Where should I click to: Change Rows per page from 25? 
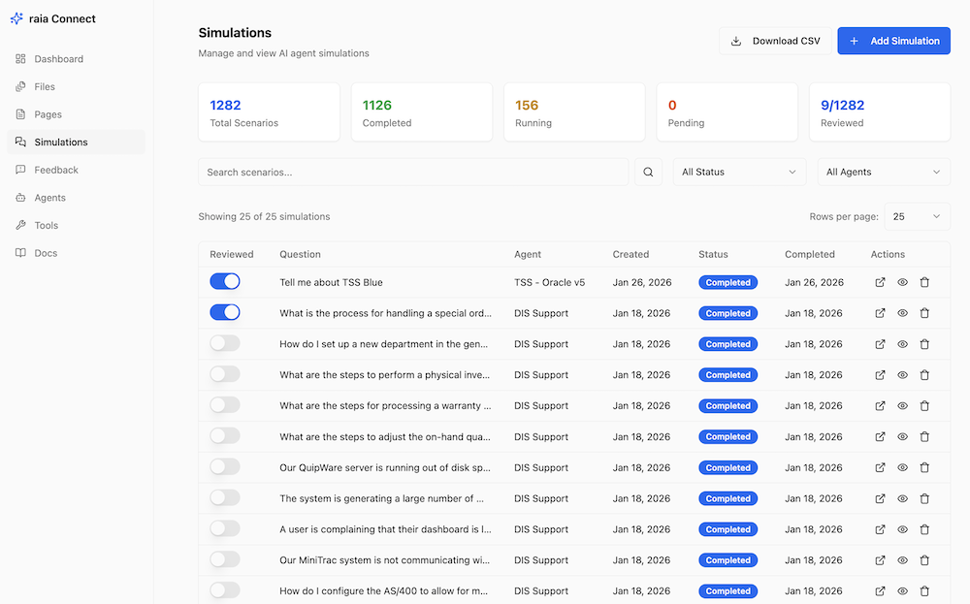(x=916, y=216)
